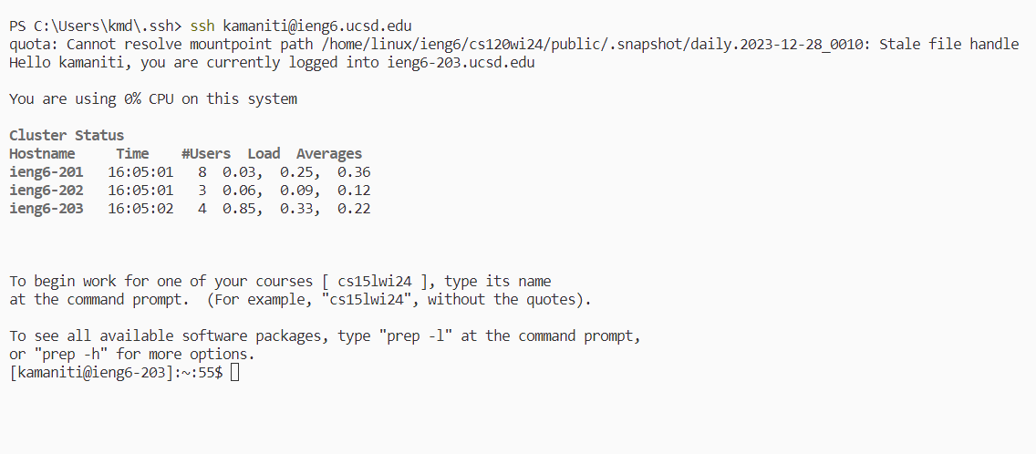Click the ieng6-202 hostname row
This screenshot has width=1036, height=454.
point(47,191)
